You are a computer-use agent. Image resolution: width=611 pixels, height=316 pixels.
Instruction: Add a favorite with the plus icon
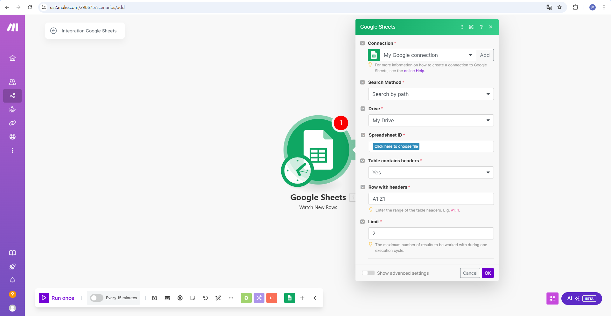coord(302,298)
